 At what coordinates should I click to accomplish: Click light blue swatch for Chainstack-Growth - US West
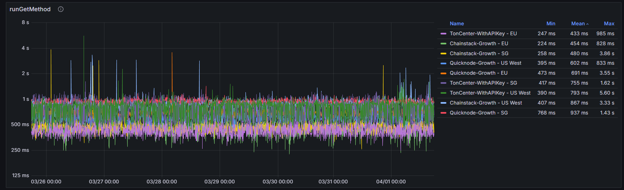coord(443,103)
